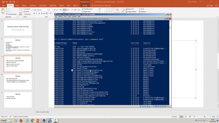Open the font name combo box
Image resolution: width=219 pixels, height=123 pixels.
[40, 10]
